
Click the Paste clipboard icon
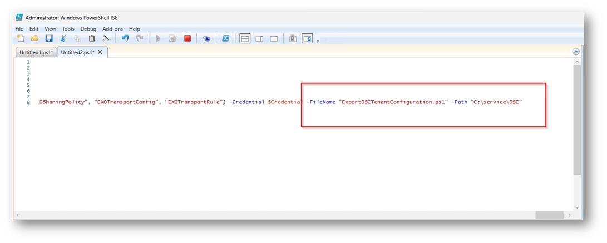pyautogui.click(x=91, y=38)
